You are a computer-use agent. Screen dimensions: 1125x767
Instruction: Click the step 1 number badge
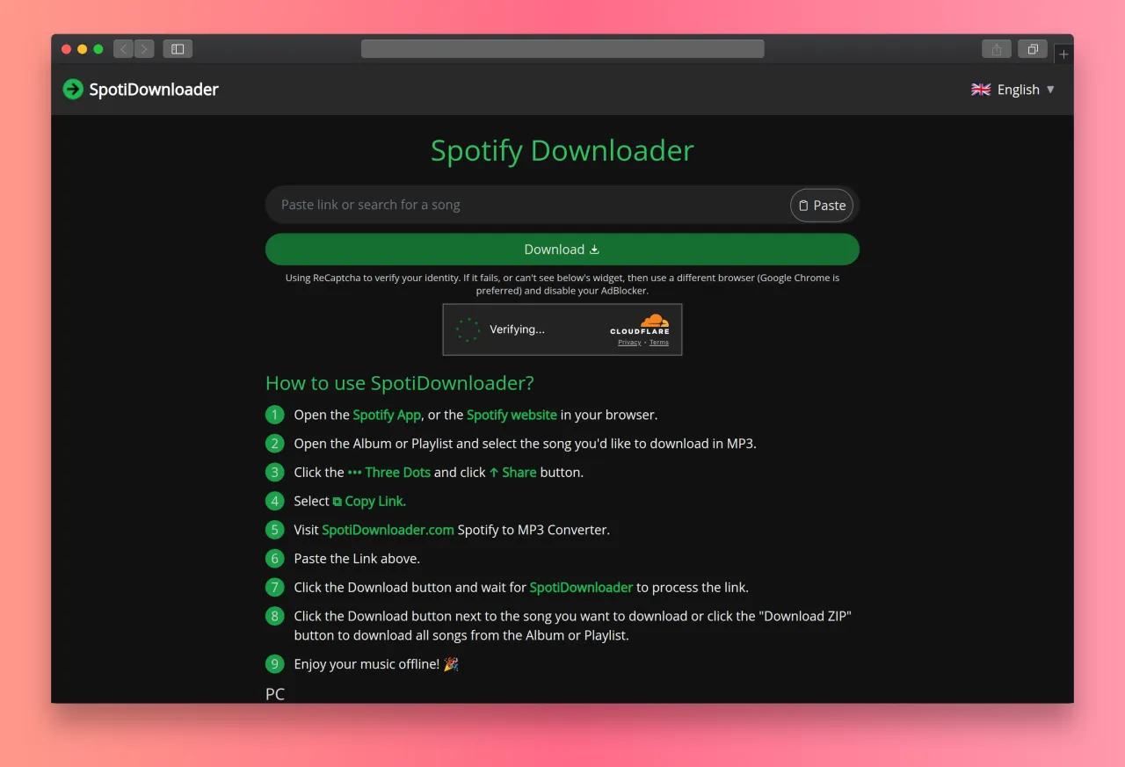tap(275, 415)
